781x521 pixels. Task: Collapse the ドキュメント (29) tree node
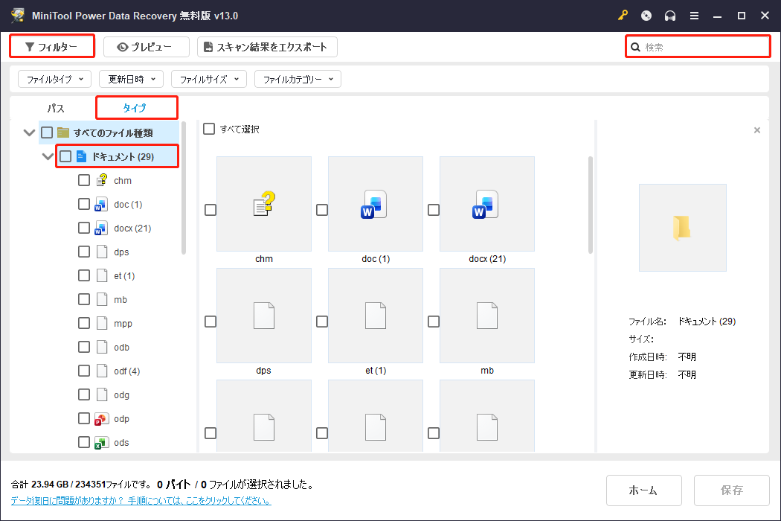[x=48, y=156]
